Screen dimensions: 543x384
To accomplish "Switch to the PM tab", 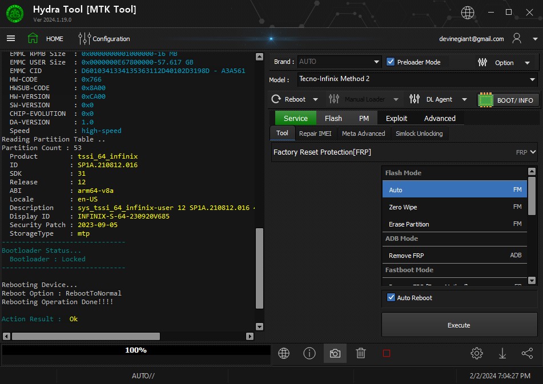I will [364, 118].
